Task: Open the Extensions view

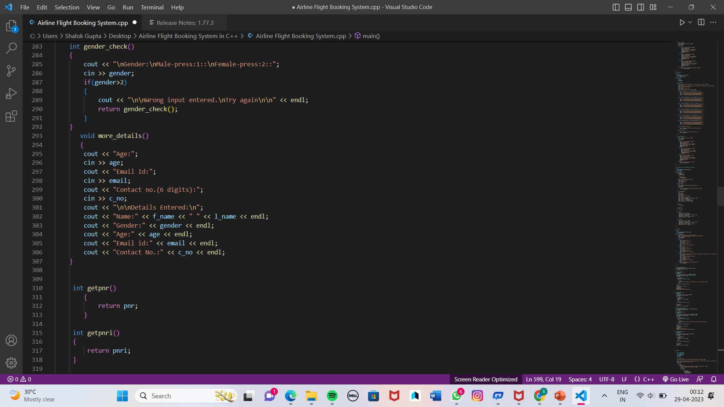Action: tap(11, 116)
